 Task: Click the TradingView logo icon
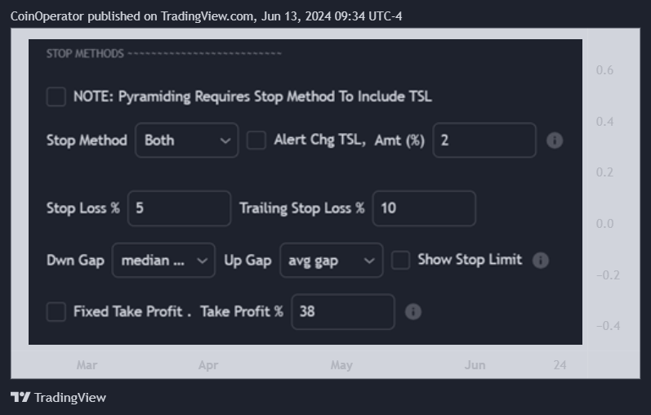(x=20, y=397)
